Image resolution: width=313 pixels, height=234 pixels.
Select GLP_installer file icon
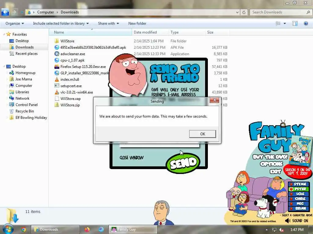(x=57, y=73)
